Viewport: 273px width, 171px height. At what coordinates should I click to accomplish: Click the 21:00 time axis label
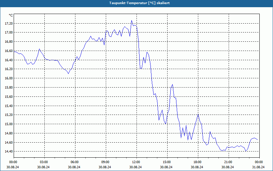[229, 162]
